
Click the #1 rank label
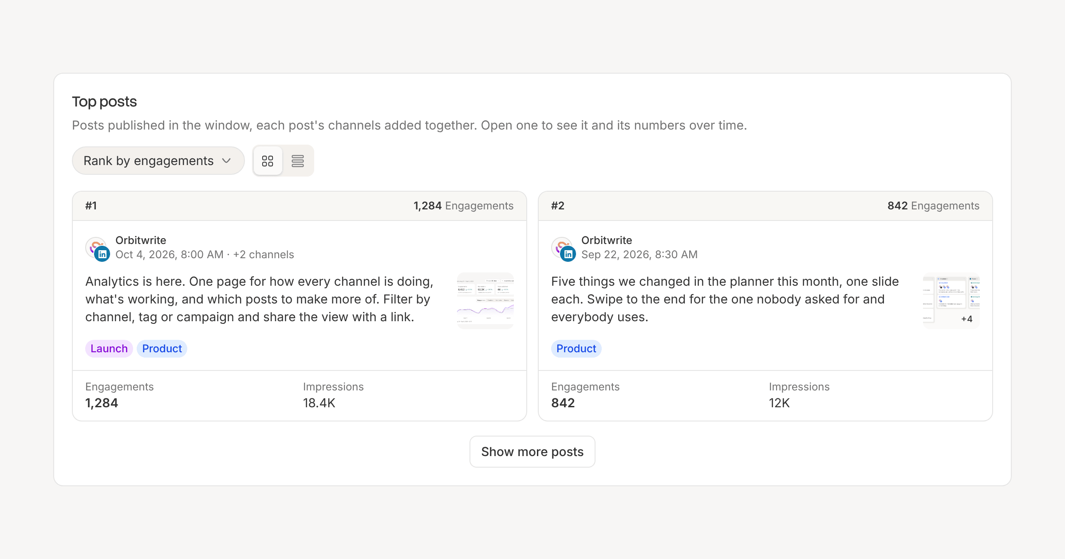point(91,206)
